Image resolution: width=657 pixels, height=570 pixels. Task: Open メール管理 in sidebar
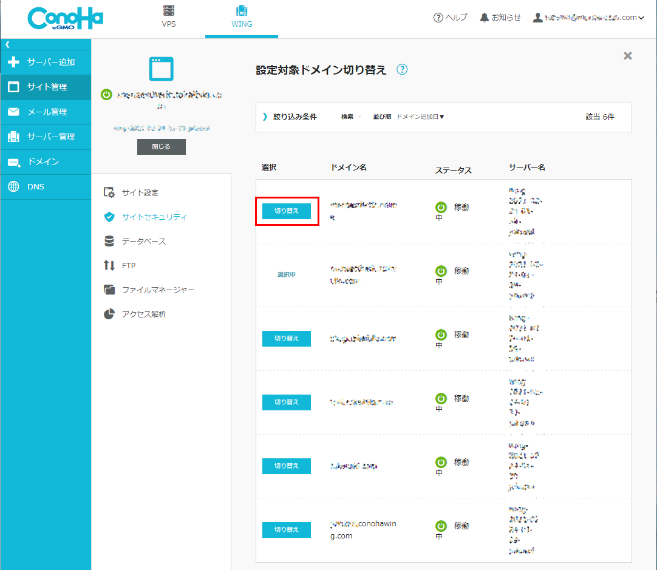coord(46,112)
